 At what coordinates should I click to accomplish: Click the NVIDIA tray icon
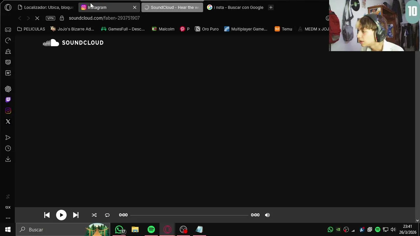pyautogui.click(x=338, y=229)
